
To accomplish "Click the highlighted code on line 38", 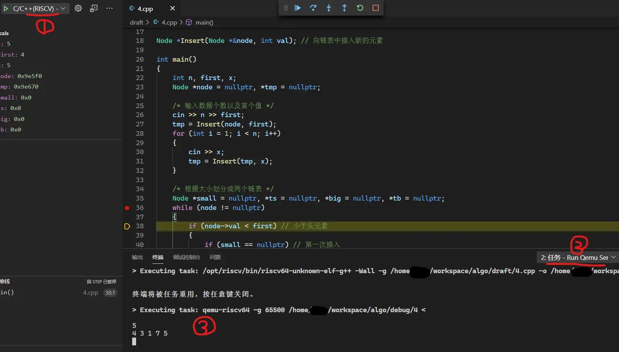I will click(x=258, y=226).
